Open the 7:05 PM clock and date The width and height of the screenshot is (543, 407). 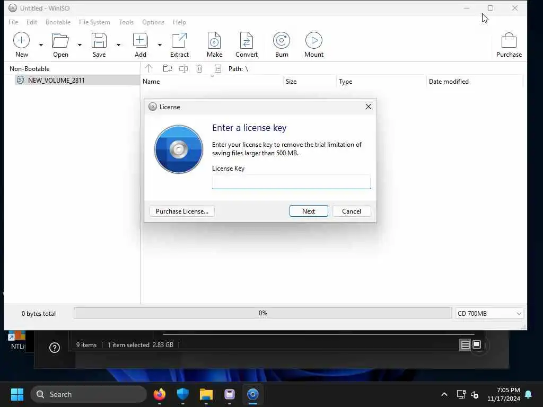point(504,394)
